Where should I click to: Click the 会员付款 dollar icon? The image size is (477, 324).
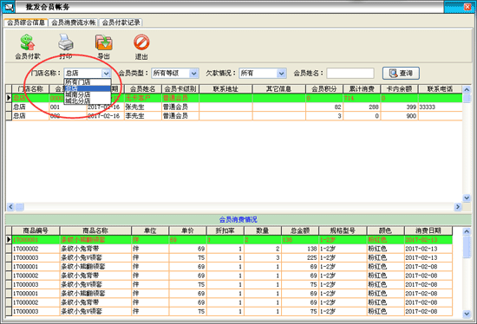coord(28,42)
